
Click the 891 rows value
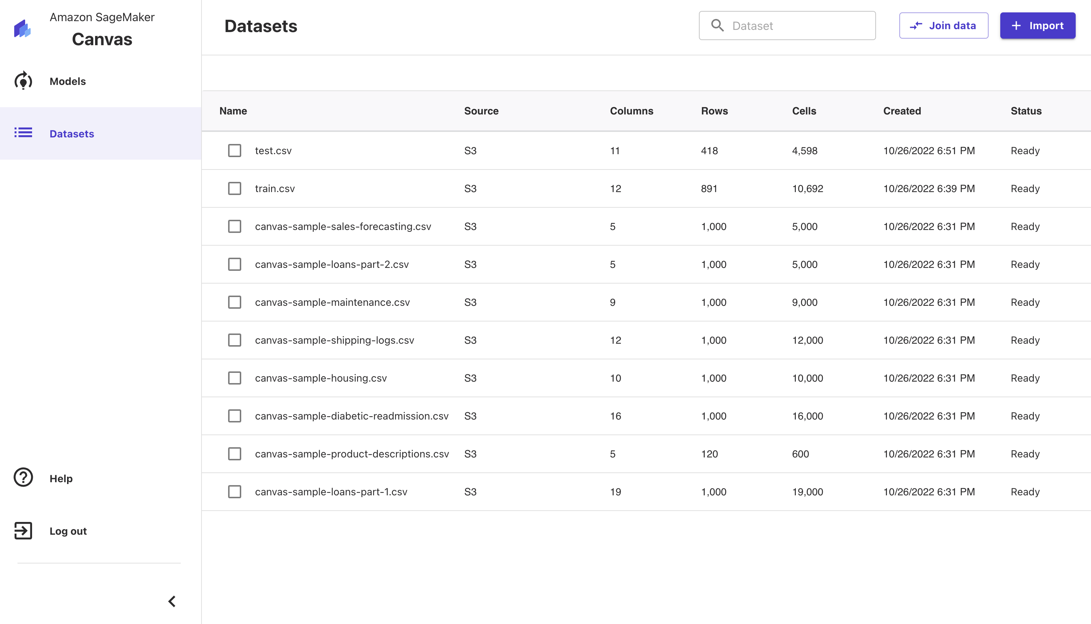(x=709, y=188)
